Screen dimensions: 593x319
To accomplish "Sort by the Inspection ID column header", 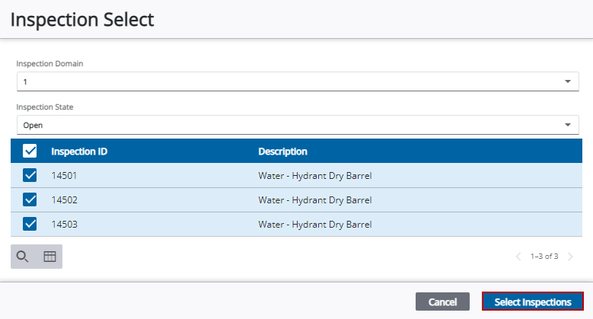I will [x=79, y=151].
